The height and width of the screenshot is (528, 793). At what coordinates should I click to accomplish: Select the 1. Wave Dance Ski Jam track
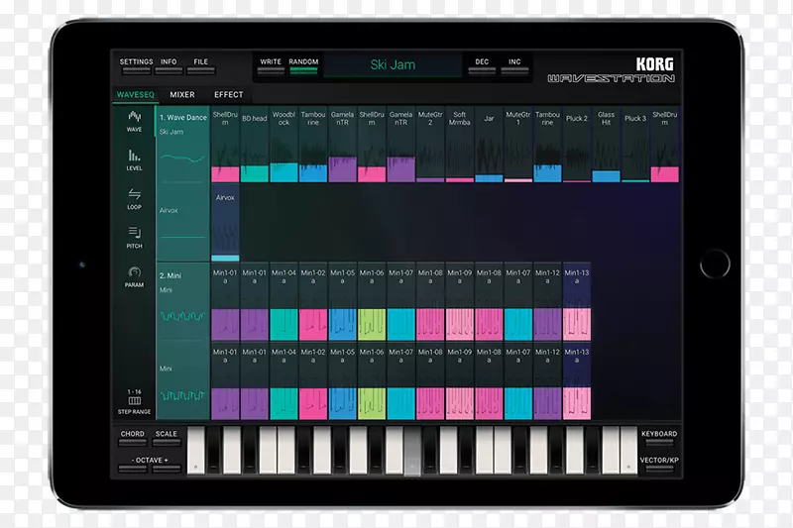click(x=182, y=144)
